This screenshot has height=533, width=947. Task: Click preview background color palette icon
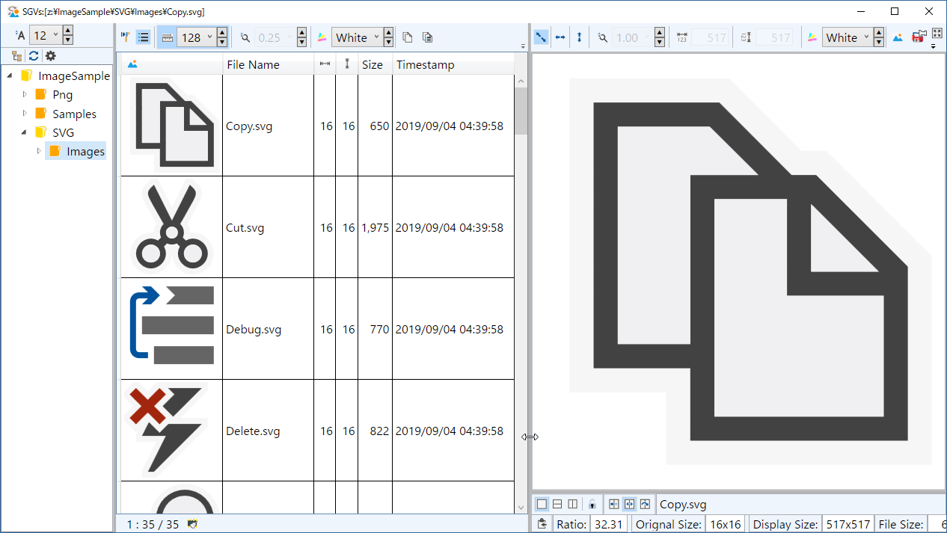(x=812, y=37)
